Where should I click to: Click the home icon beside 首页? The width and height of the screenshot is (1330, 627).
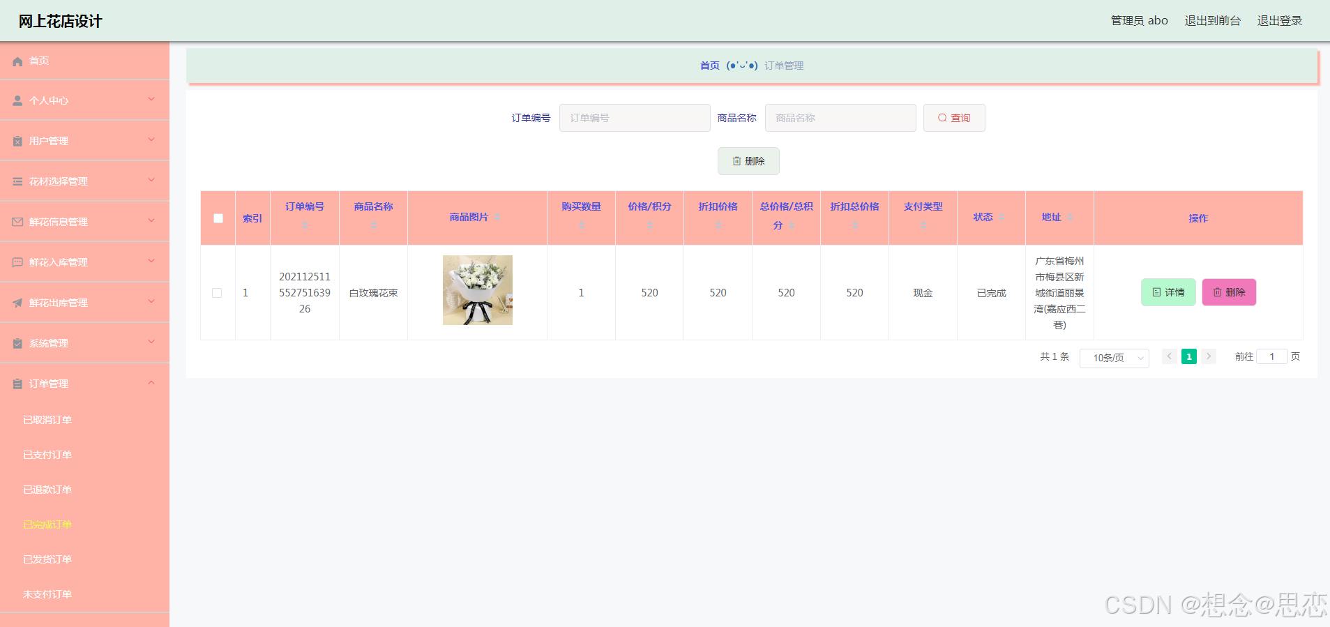pyautogui.click(x=18, y=61)
